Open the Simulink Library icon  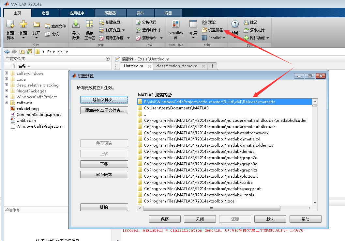click(x=176, y=24)
